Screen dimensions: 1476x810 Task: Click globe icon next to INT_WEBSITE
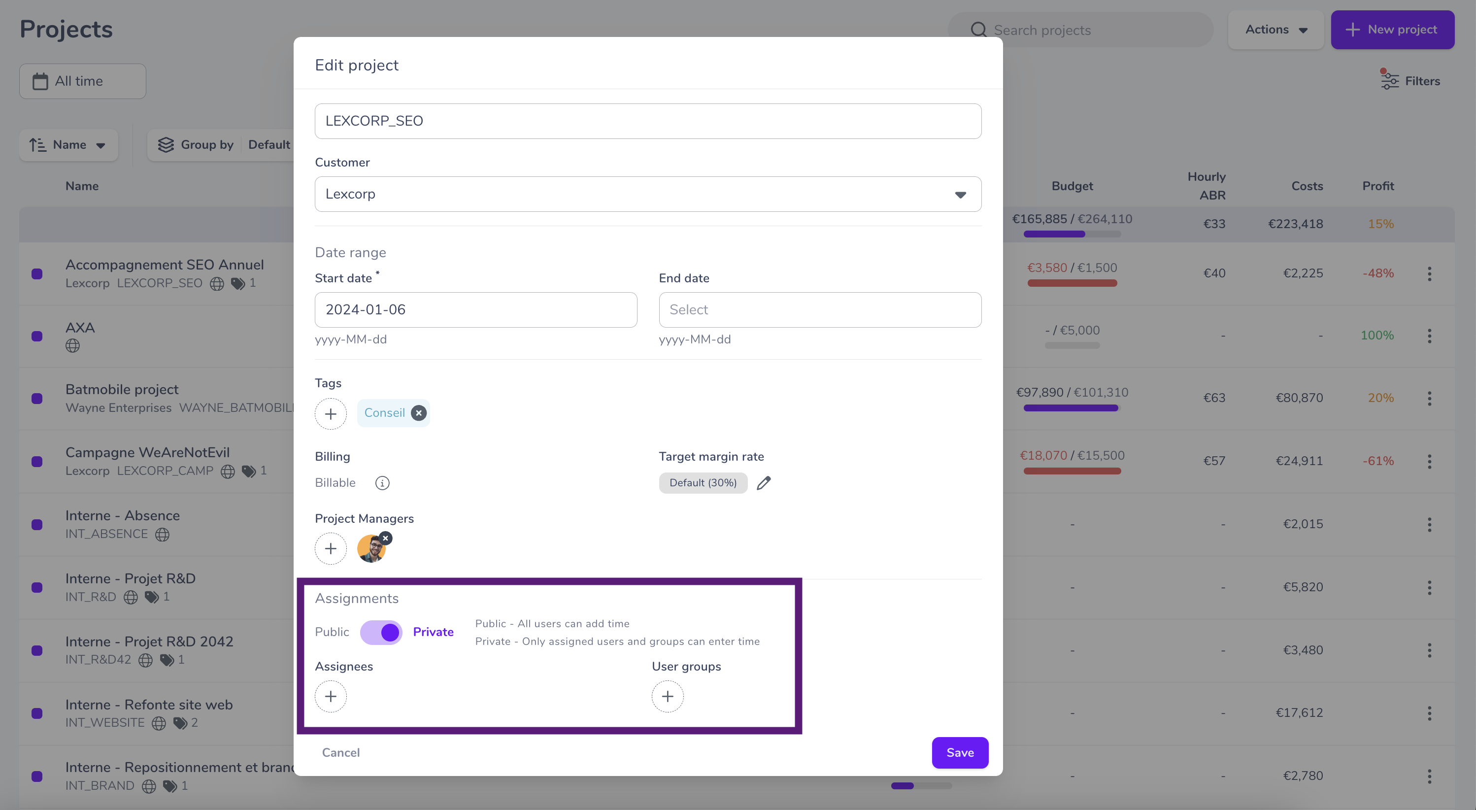click(159, 723)
